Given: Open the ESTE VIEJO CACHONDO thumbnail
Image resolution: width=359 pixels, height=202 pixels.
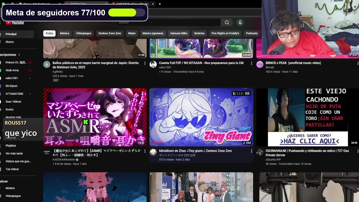Looking at the screenshot, I should 308,117.
